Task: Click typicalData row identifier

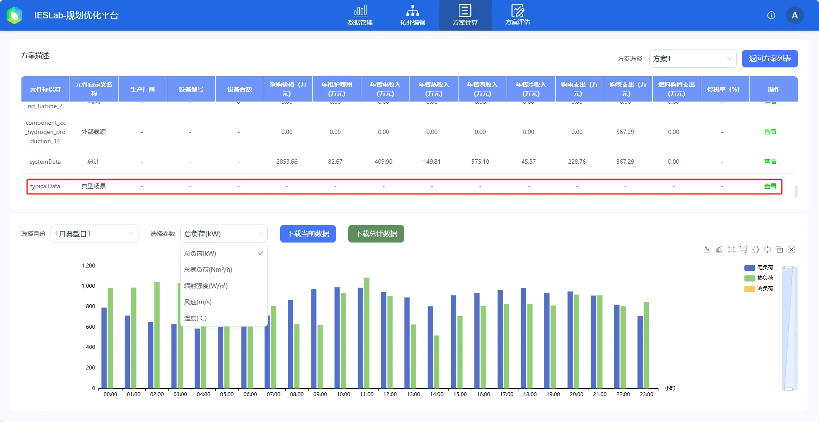Action: point(45,186)
